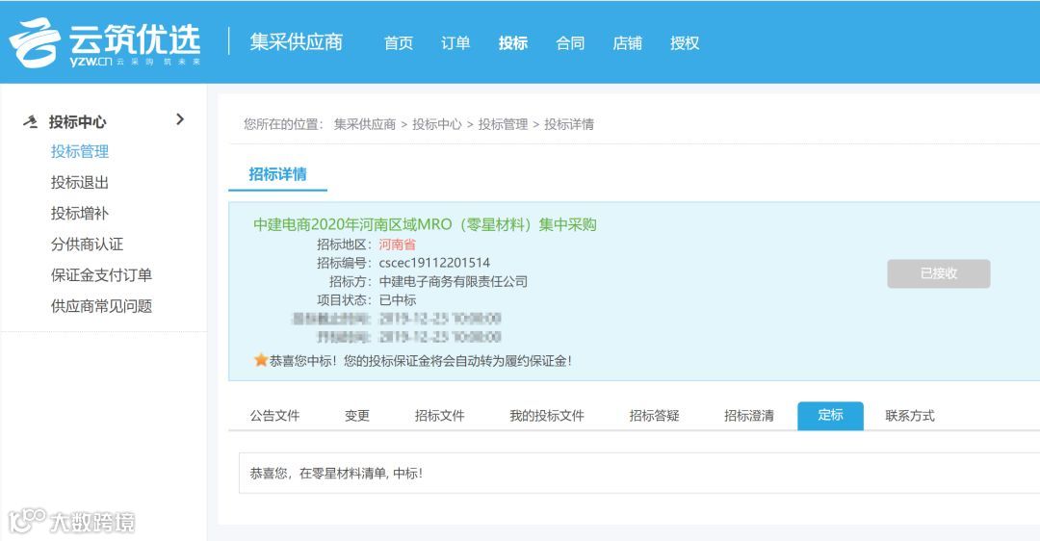
Task: Open 店铺 in top navigation
Action: click(628, 43)
